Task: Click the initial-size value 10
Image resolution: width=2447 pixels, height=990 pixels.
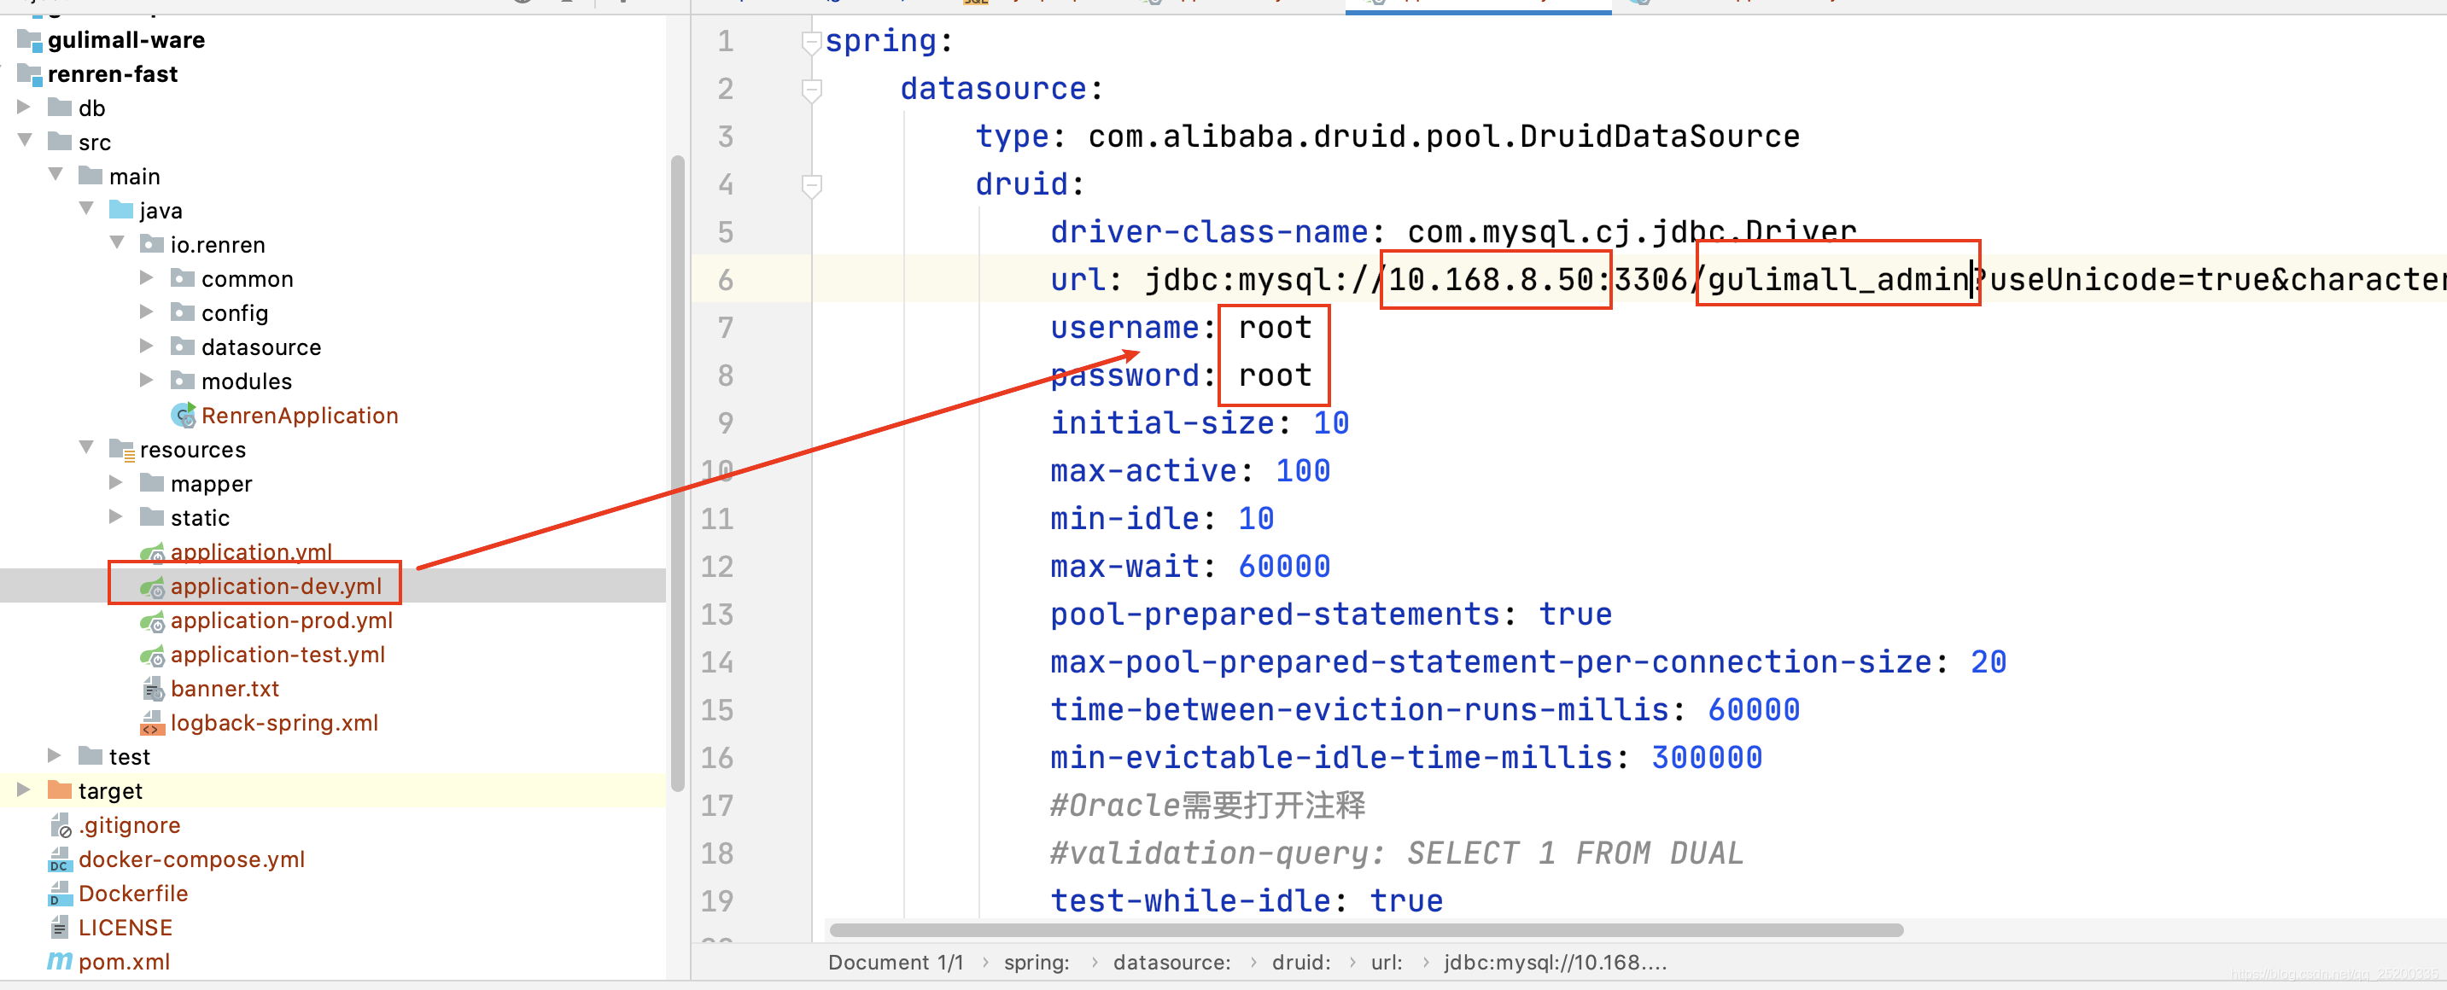Action: 1331,423
